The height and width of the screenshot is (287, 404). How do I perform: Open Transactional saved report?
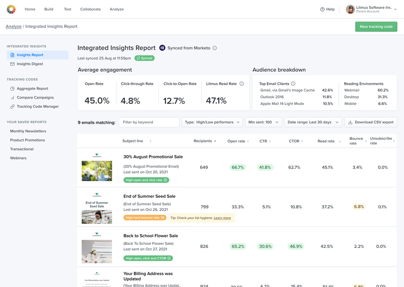pos(22,149)
